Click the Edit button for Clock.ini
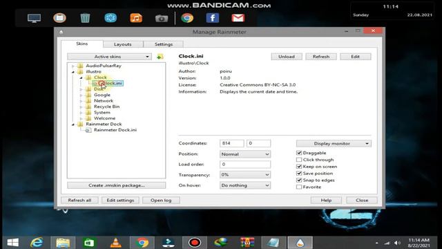 pos(355,57)
